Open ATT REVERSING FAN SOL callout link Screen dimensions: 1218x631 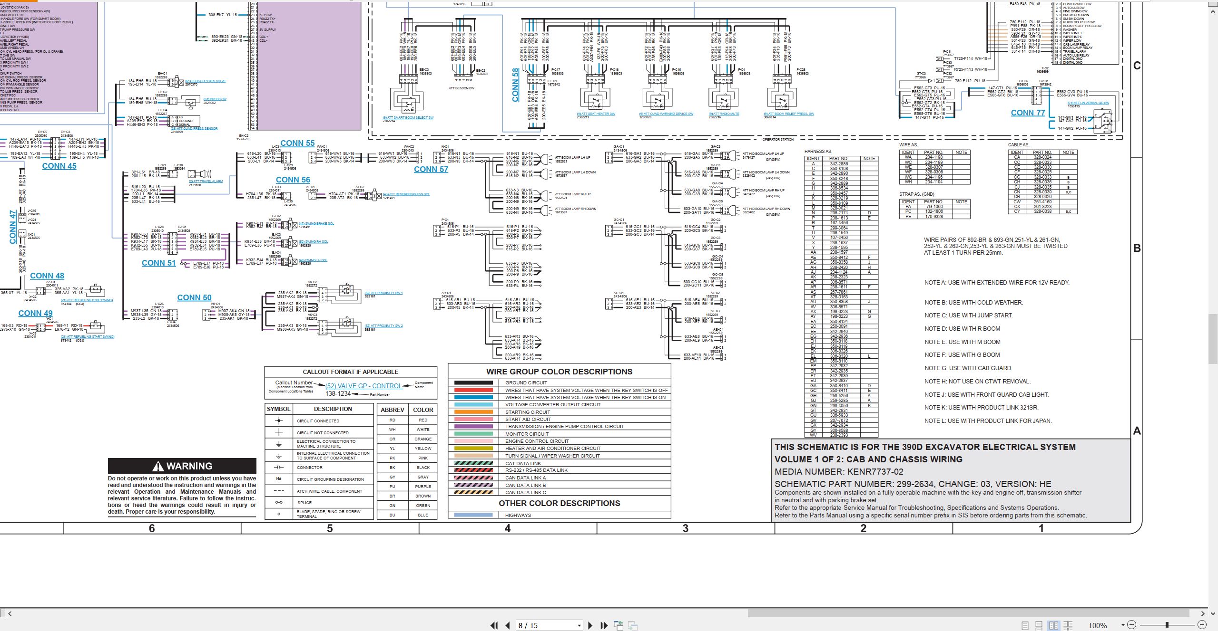(406, 194)
